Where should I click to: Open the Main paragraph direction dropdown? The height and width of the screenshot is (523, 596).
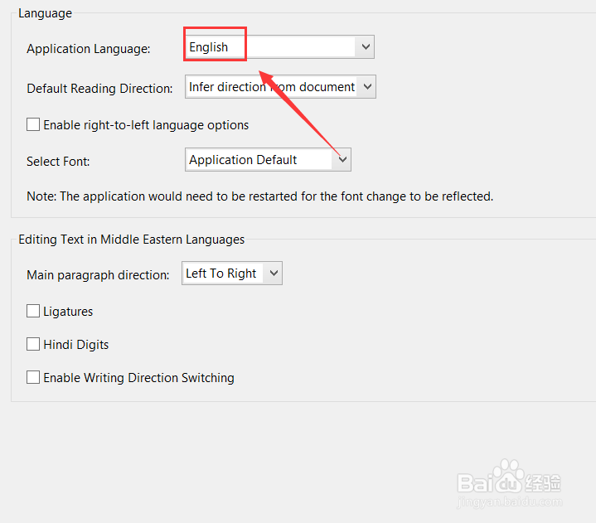pos(232,273)
